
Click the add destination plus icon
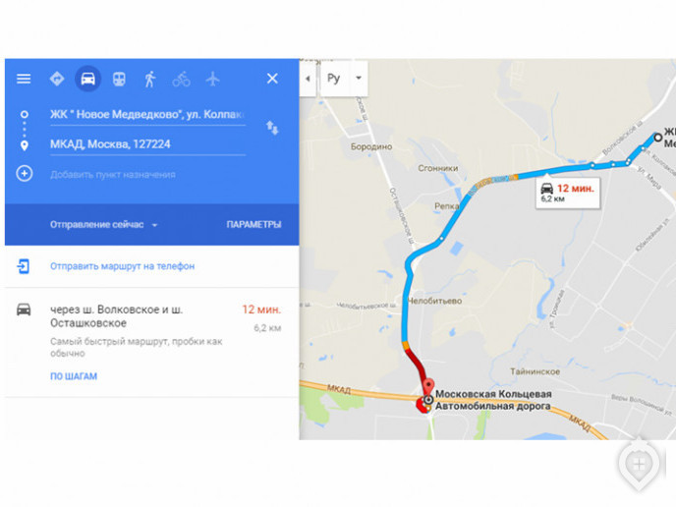tap(25, 174)
